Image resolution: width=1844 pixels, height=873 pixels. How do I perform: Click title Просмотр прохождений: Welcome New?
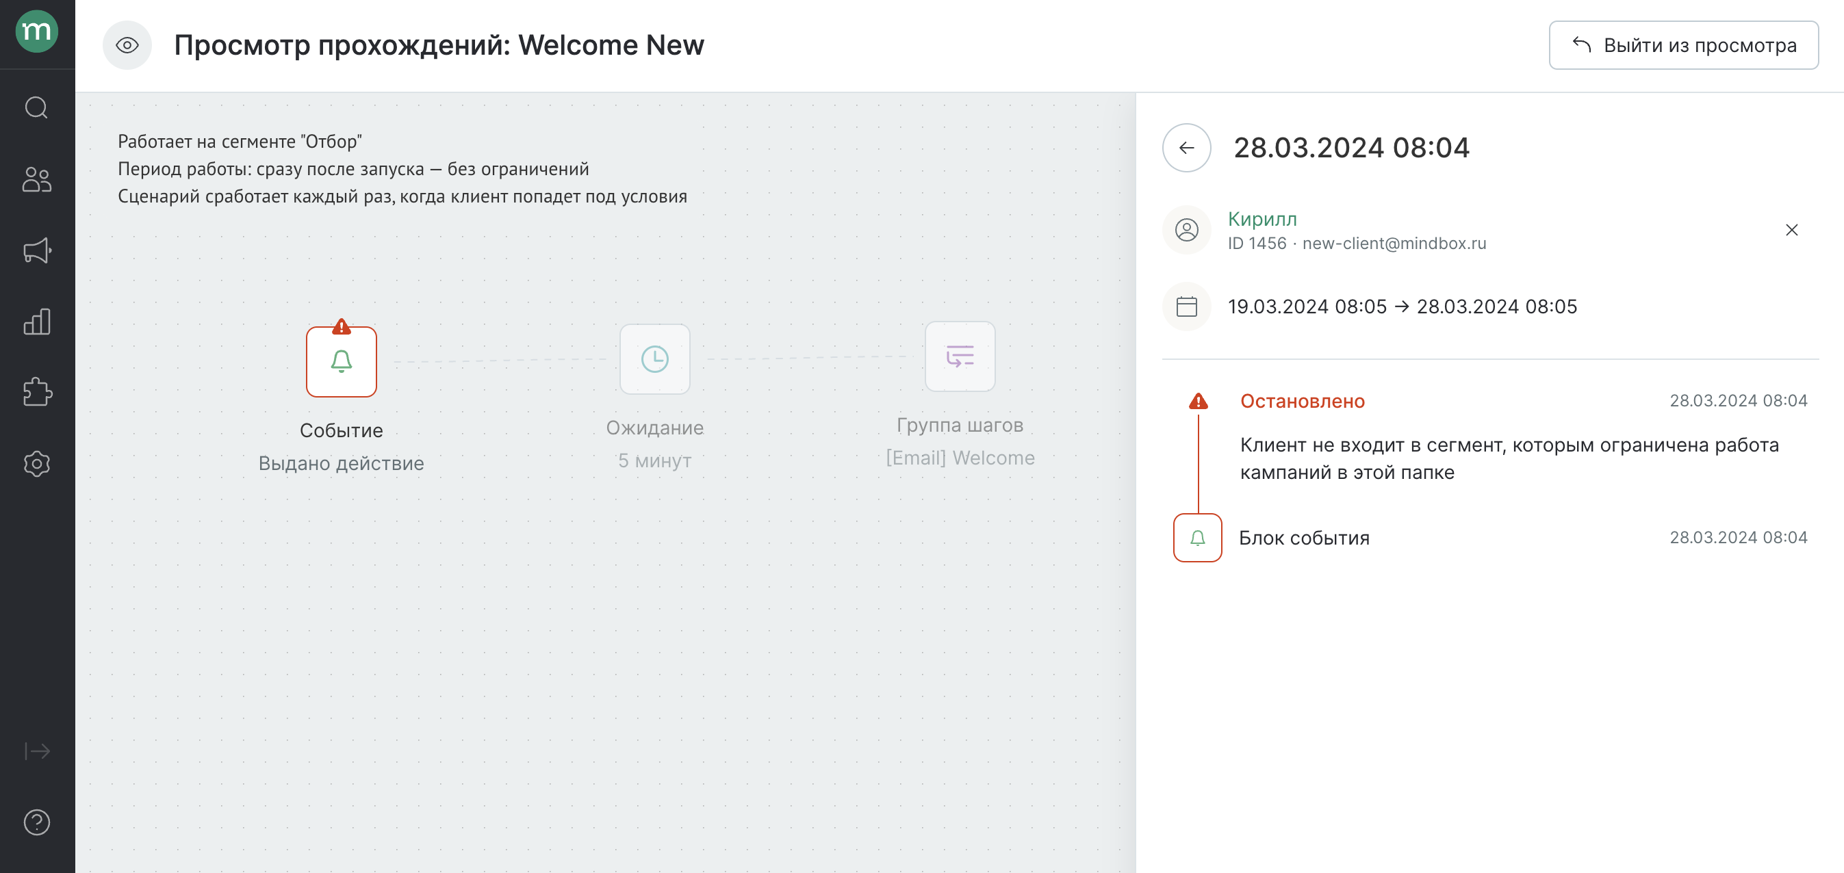coord(439,46)
